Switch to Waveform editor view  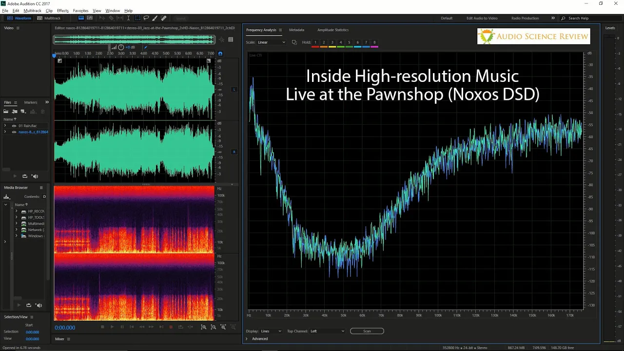[19, 18]
